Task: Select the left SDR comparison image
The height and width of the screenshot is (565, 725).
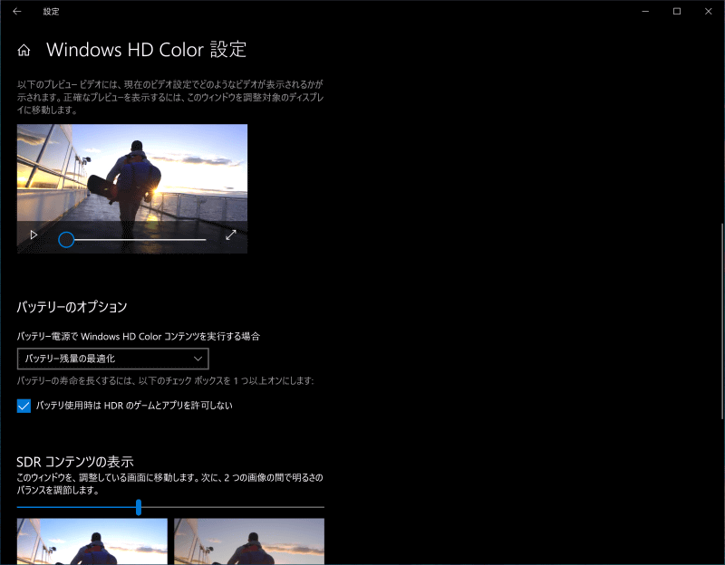Action: click(91, 543)
